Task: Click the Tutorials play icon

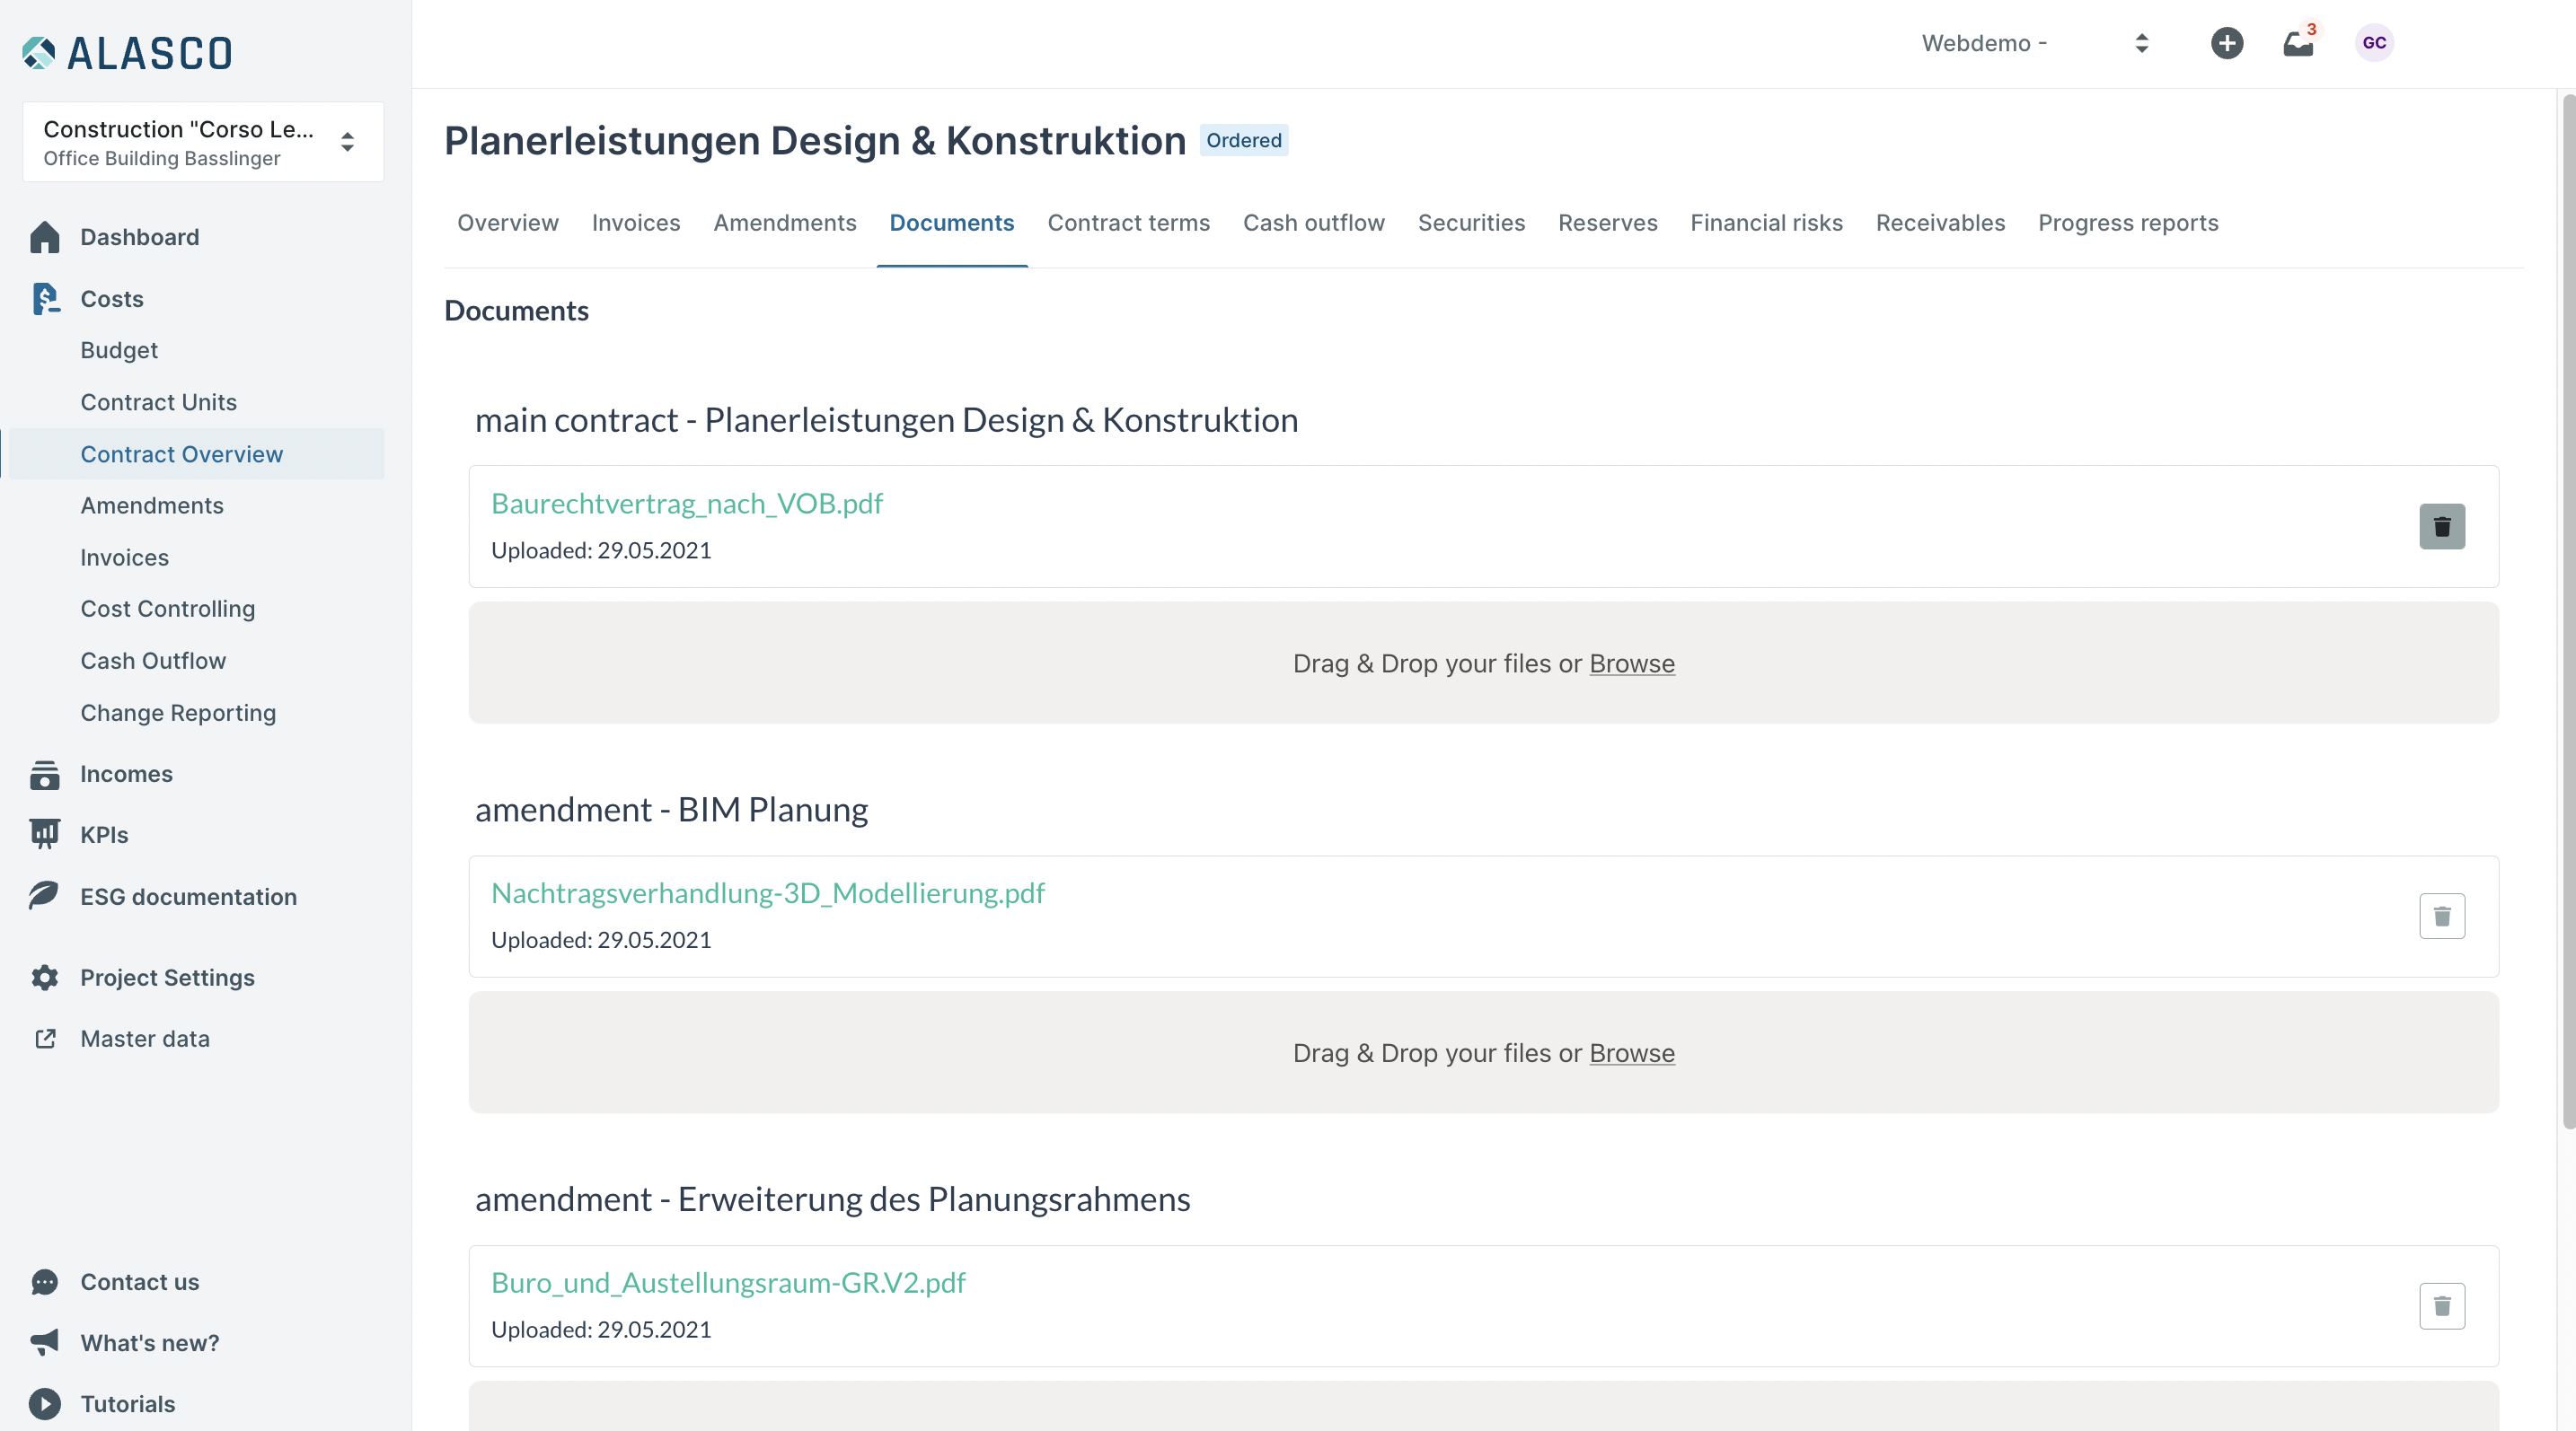Action: click(45, 1404)
